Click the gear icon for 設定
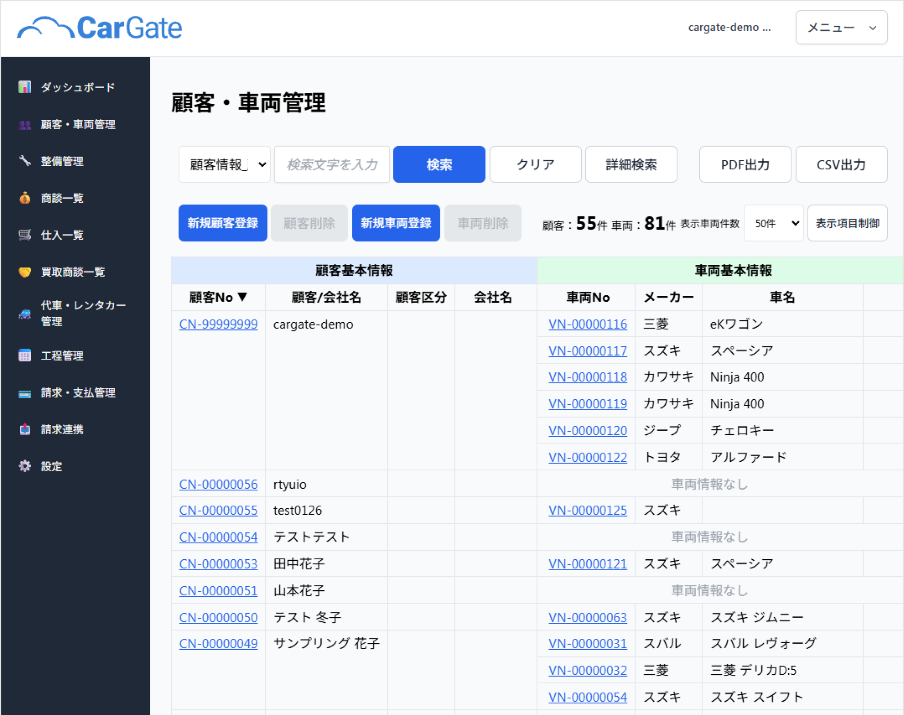The image size is (904, 715). (x=25, y=466)
